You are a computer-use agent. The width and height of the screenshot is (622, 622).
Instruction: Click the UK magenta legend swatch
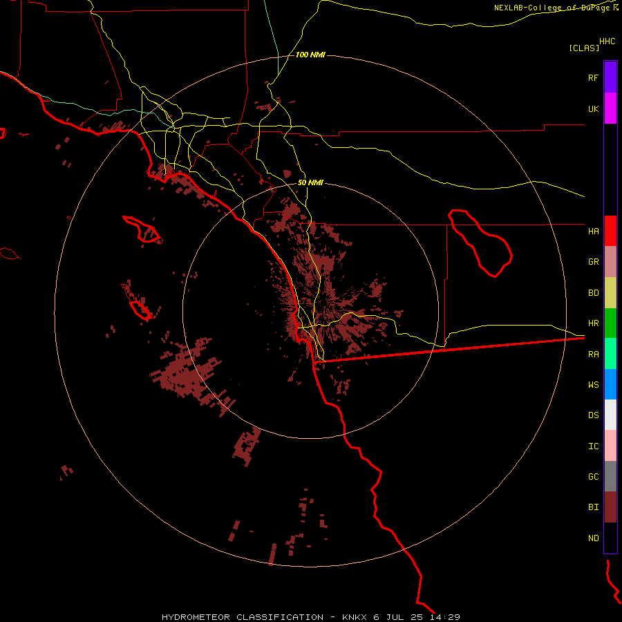click(x=610, y=109)
